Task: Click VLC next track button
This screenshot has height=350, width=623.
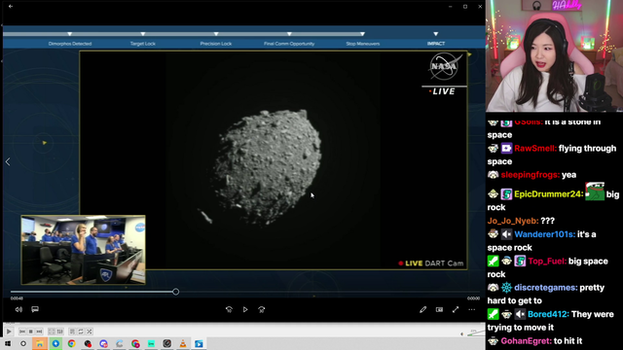Action: [x=39, y=332]
